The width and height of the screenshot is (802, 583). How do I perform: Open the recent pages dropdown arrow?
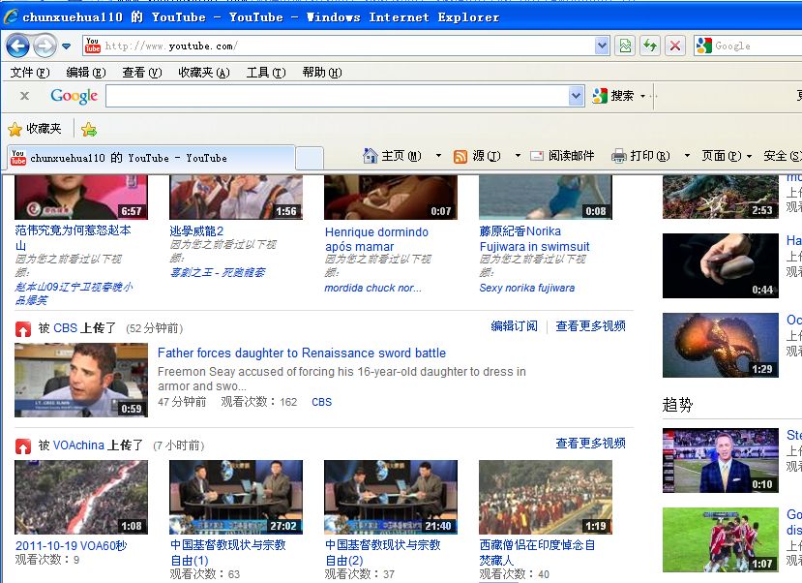66,46
